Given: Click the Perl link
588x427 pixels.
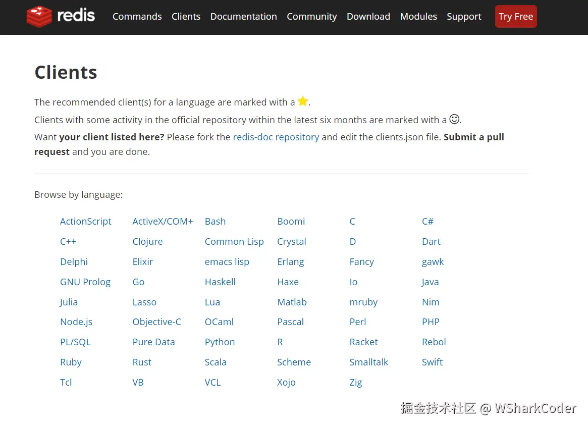Looking at the screenshot, I should click(358, 322).
